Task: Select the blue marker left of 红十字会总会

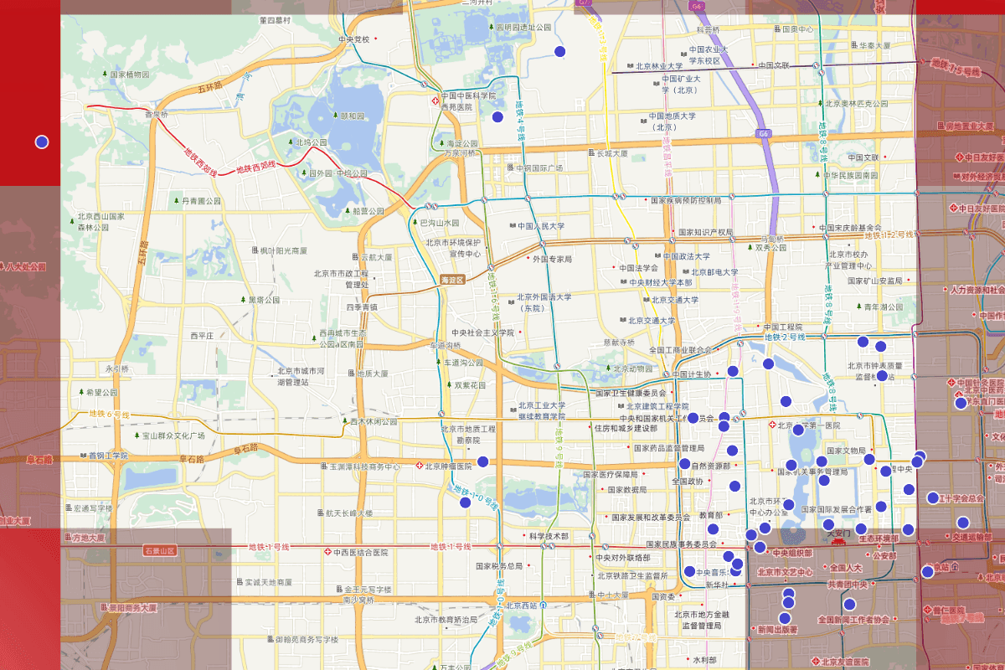Action: (x=932, y=498)
